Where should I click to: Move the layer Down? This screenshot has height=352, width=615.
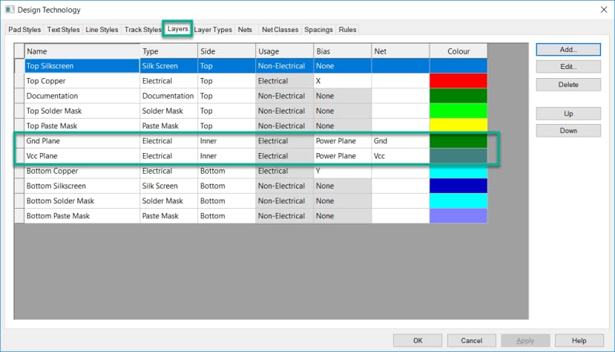click(568, 130)
